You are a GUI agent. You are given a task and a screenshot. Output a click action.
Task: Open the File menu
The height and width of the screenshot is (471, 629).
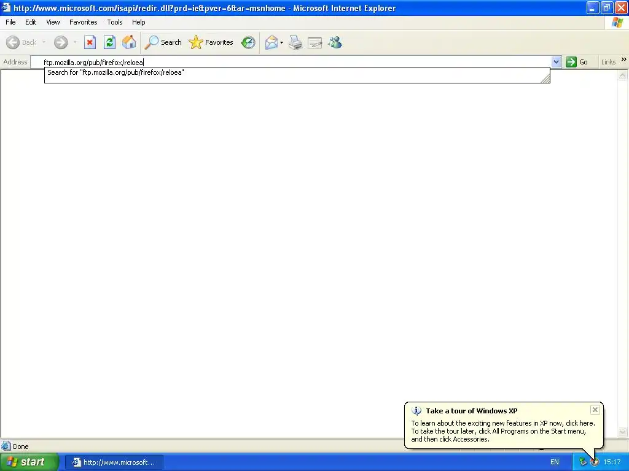(x=11, y=22)
